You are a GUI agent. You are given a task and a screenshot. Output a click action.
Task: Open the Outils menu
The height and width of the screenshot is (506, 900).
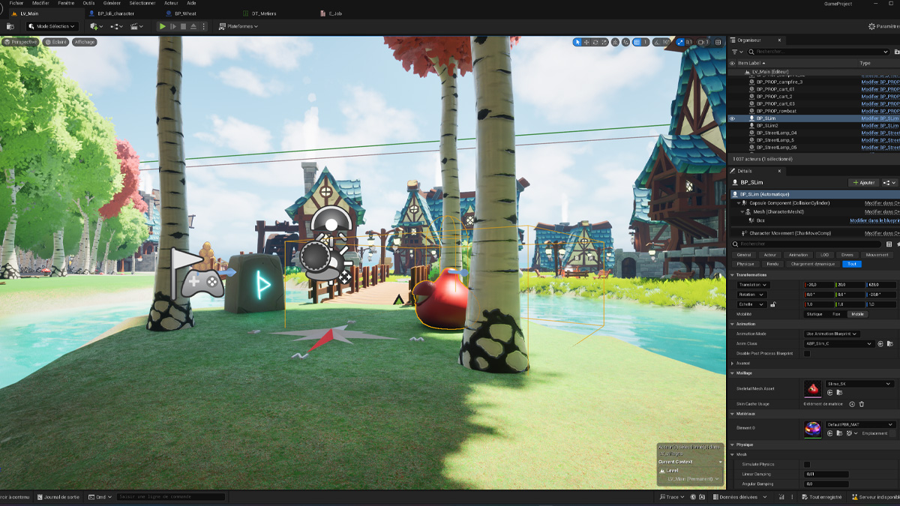88,3
